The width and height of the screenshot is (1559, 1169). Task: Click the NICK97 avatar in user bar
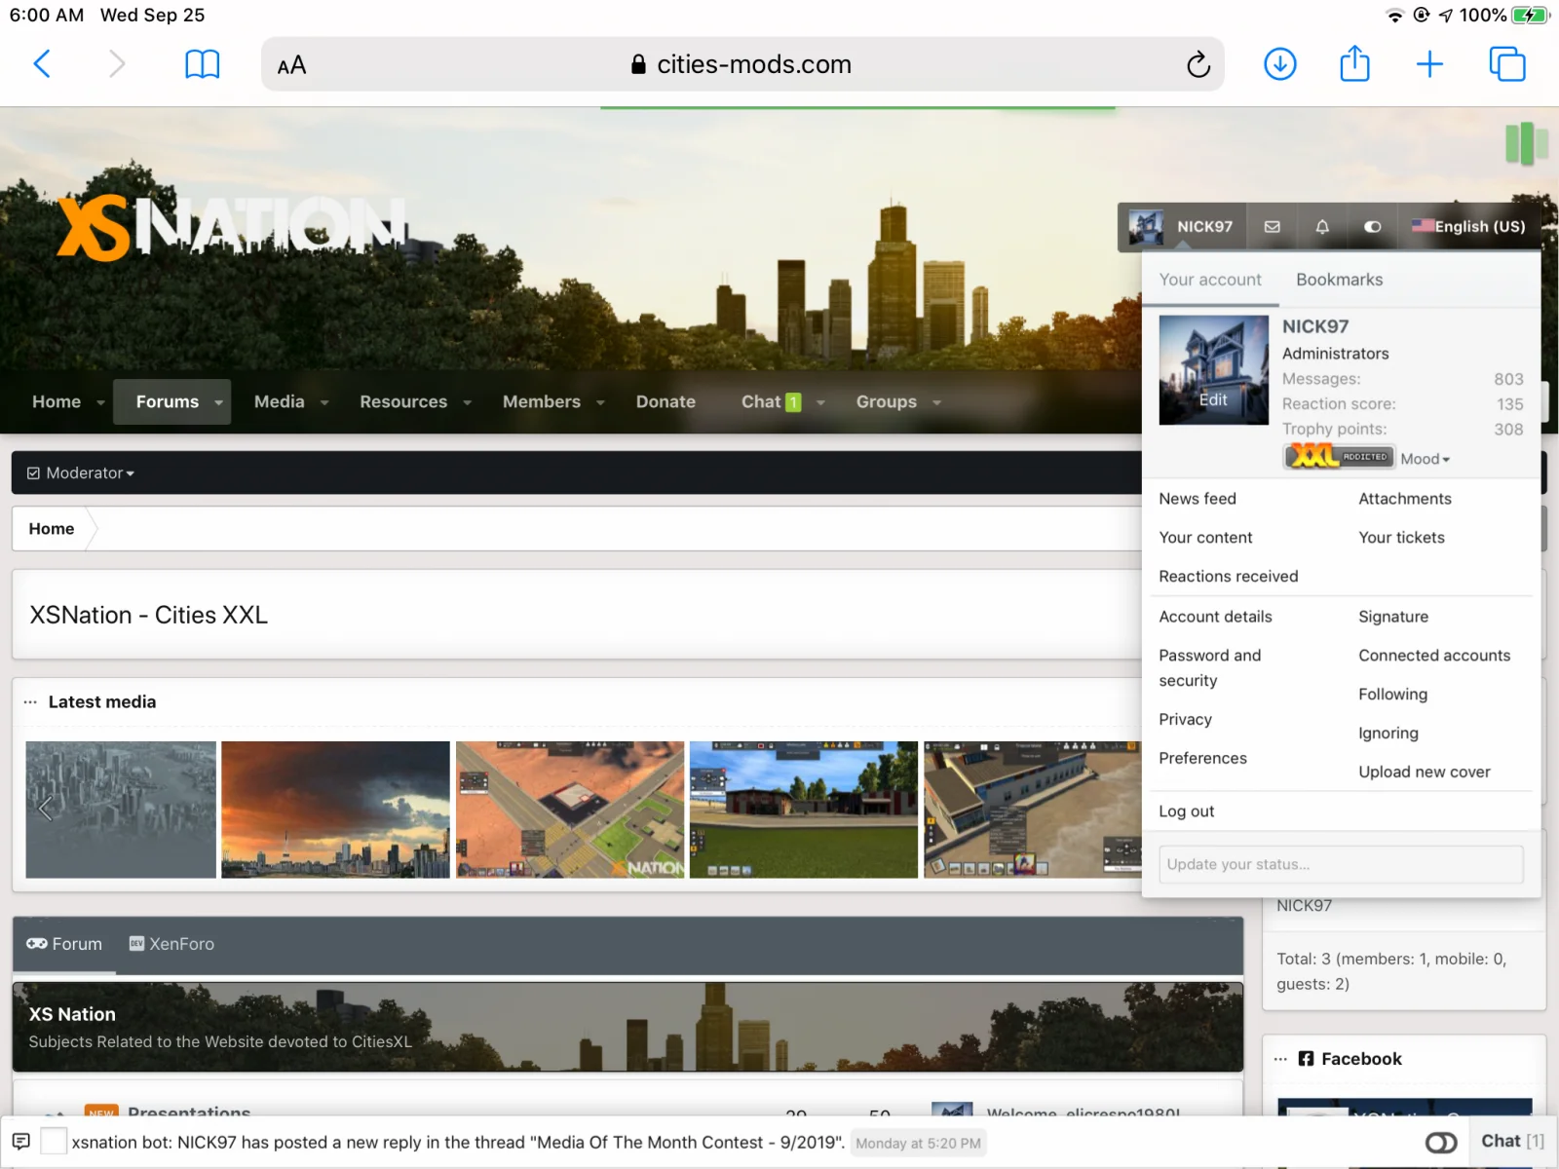click(1145, 226)
